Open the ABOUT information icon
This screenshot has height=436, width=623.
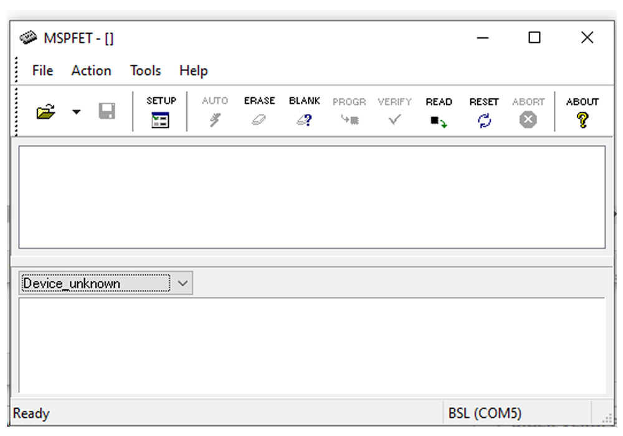click(x=582, y=113)
